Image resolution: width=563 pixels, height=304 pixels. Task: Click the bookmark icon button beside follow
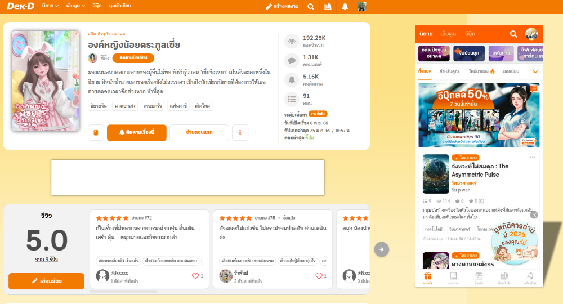pos(96,133)
